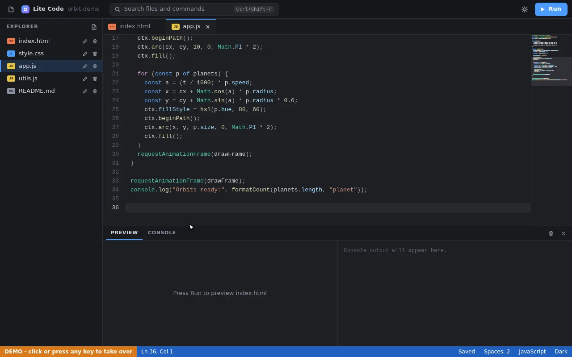Click the console output placeholder text
Viewport: 572px width, 357px height.
tap(395, 251)
